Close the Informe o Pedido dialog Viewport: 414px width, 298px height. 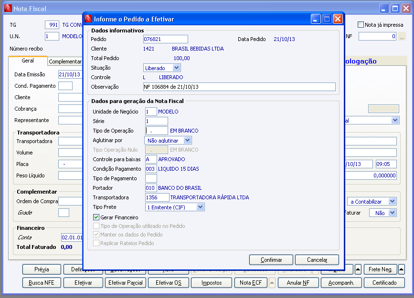[x=338, y=19]
